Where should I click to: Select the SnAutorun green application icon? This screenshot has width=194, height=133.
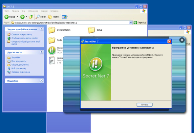pos(52,50)
